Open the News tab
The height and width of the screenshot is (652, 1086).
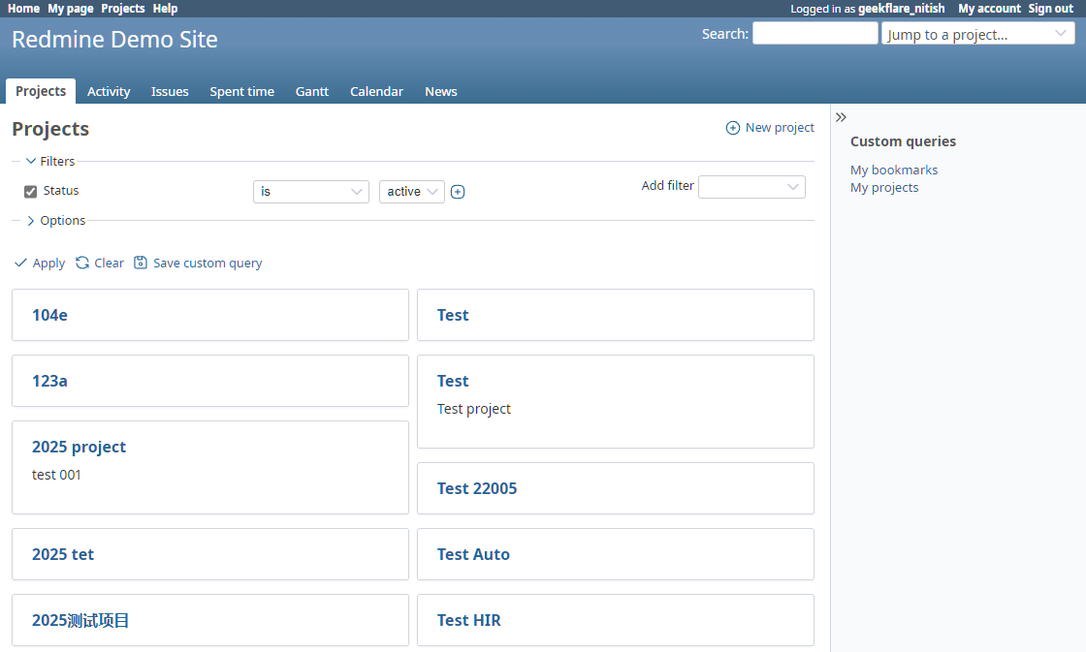pyautogui.click(x=441, y=91)
